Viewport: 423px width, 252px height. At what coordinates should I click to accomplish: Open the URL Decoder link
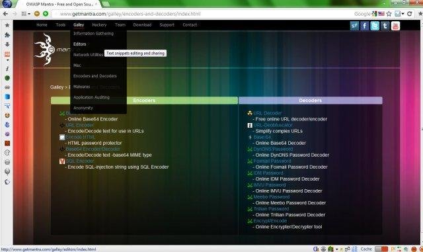pos(268,113)
